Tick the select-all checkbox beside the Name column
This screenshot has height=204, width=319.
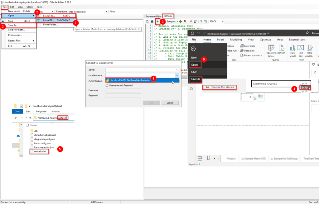(x=27, y=125)
